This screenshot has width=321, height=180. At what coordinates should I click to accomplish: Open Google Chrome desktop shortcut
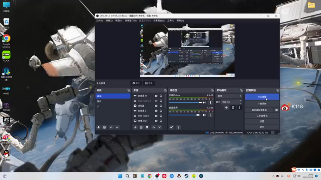click(x=6, y=41)
